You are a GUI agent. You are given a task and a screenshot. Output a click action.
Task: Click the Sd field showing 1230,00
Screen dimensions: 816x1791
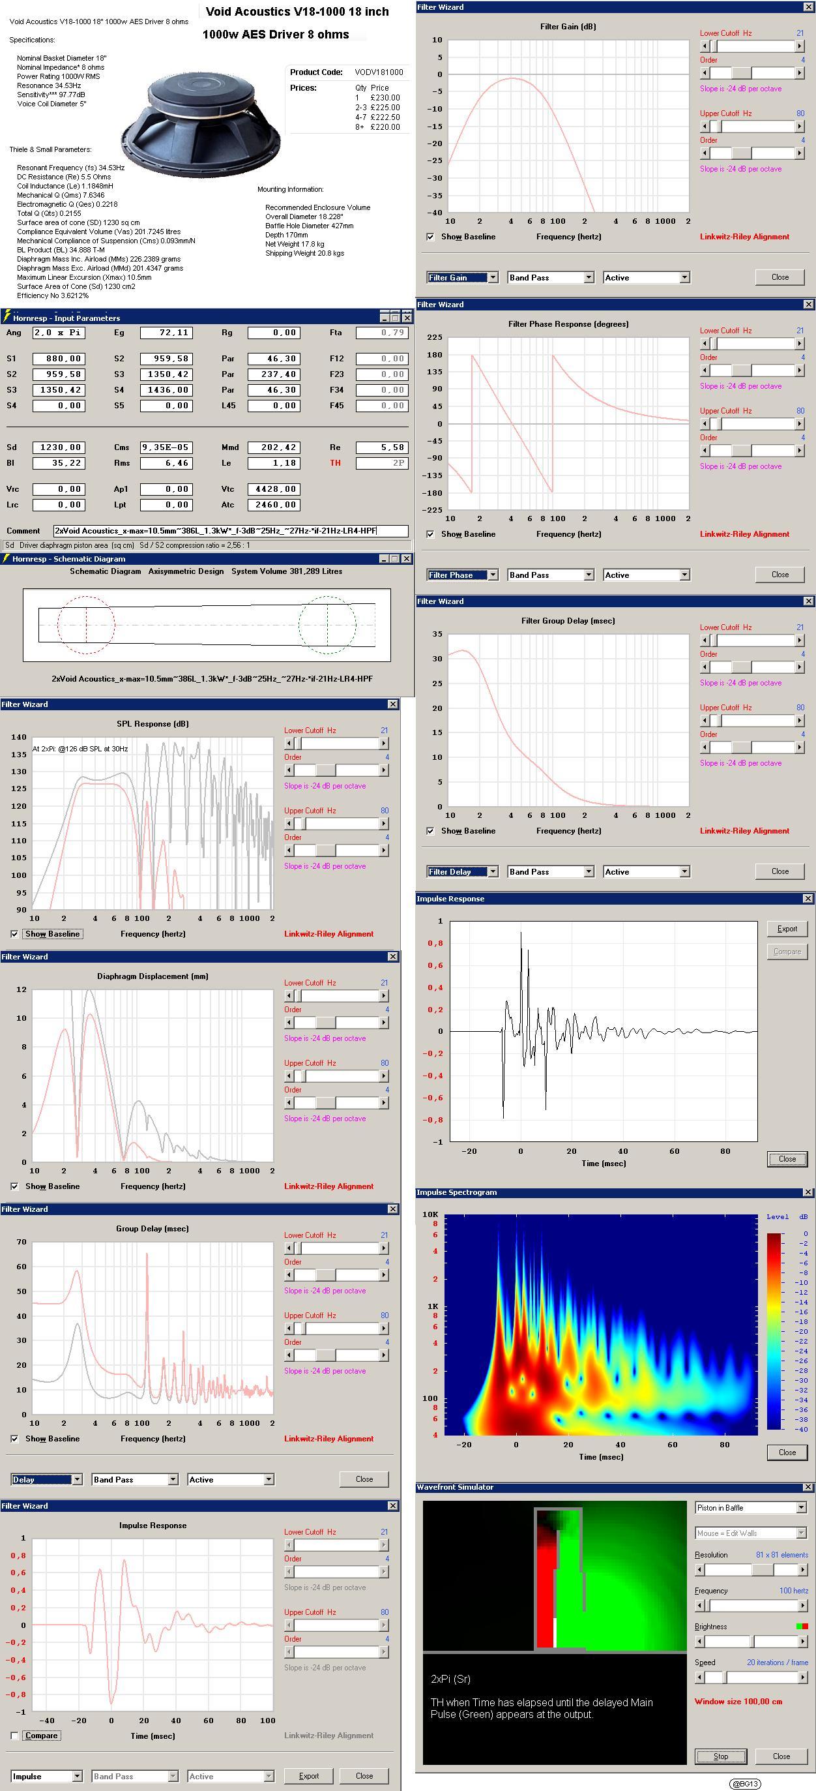[59, 447]
